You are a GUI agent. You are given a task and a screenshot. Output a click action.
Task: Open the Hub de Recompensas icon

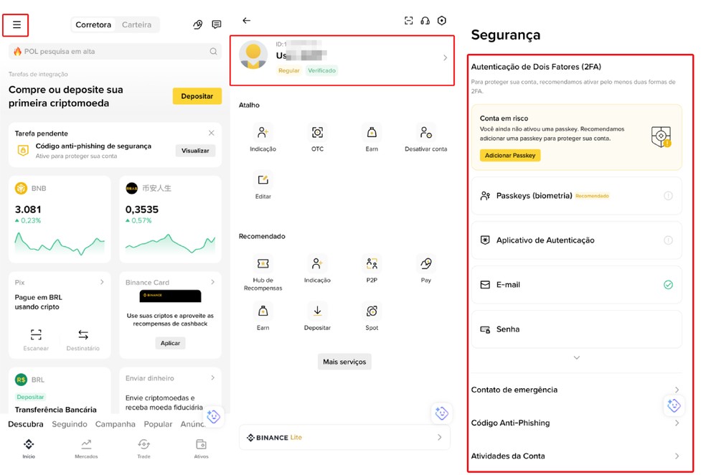coord(263,264)
